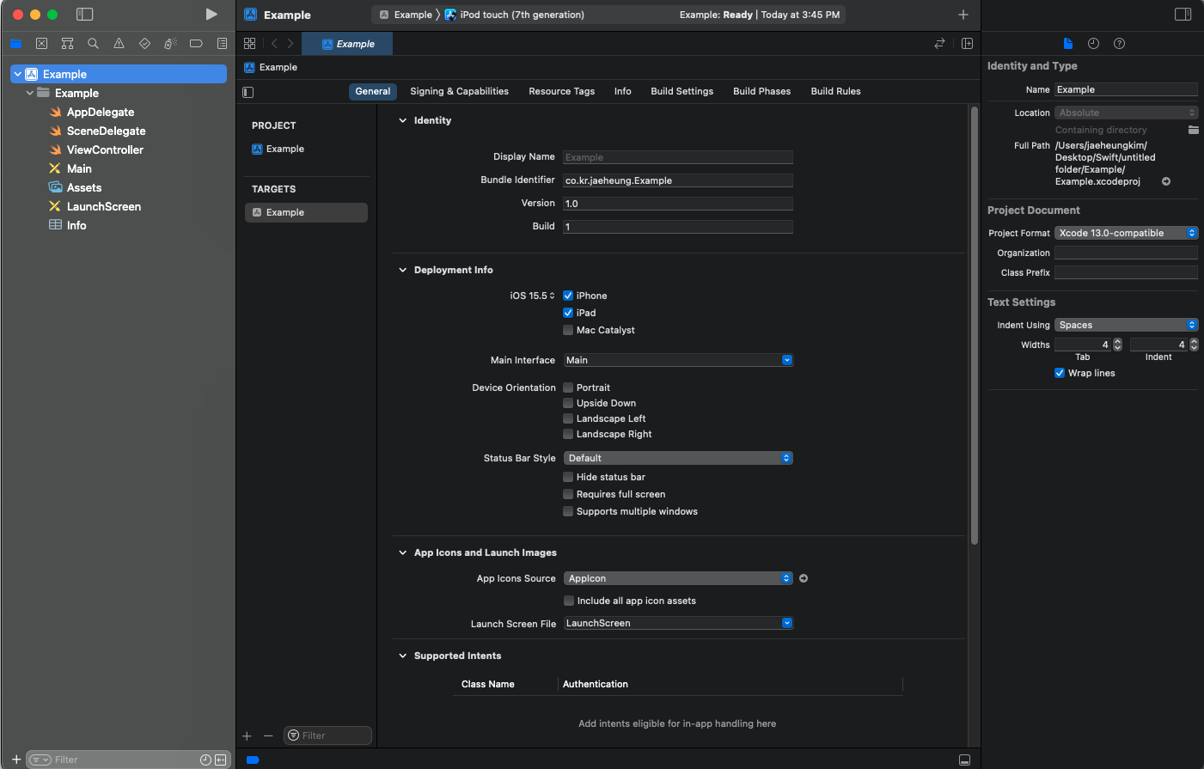Open the Test navigator diamond icon
Image resolution: width=1204 pixels, height=769 pixels.
click(144, 43)
